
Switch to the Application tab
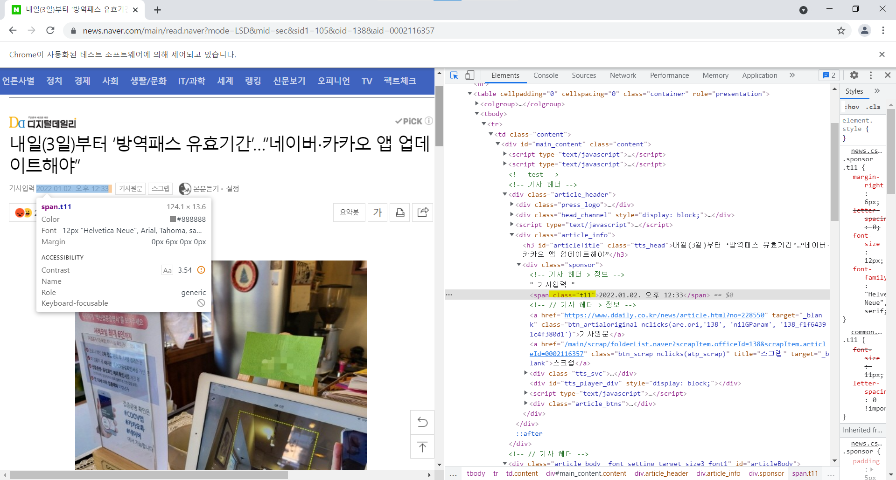(760, 75)
